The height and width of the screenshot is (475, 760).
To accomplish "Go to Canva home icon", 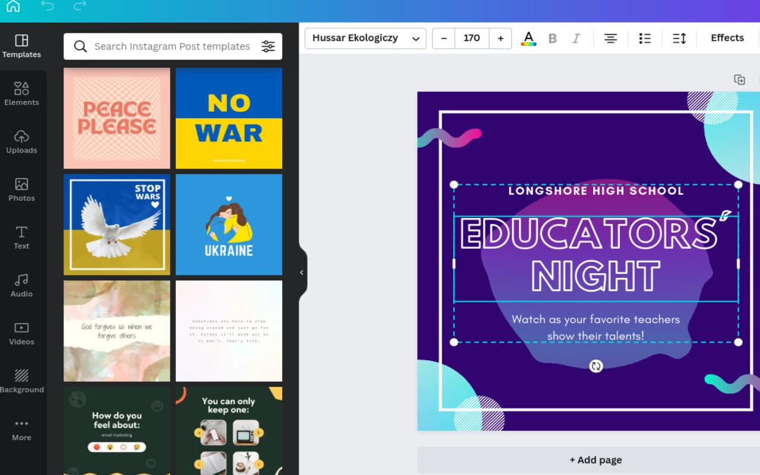I will (13, 7).
